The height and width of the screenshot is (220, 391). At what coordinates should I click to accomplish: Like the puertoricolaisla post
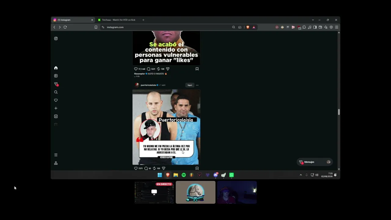pyautogui.click(x=136, y=168)
